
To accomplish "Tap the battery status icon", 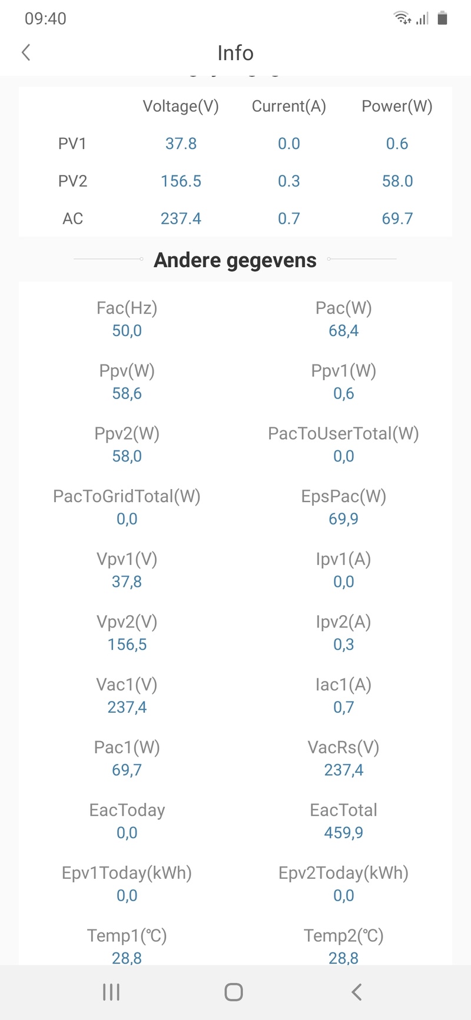I will tap(443, 18).
